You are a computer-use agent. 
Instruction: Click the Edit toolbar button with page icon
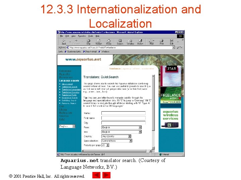coord(171,42)
